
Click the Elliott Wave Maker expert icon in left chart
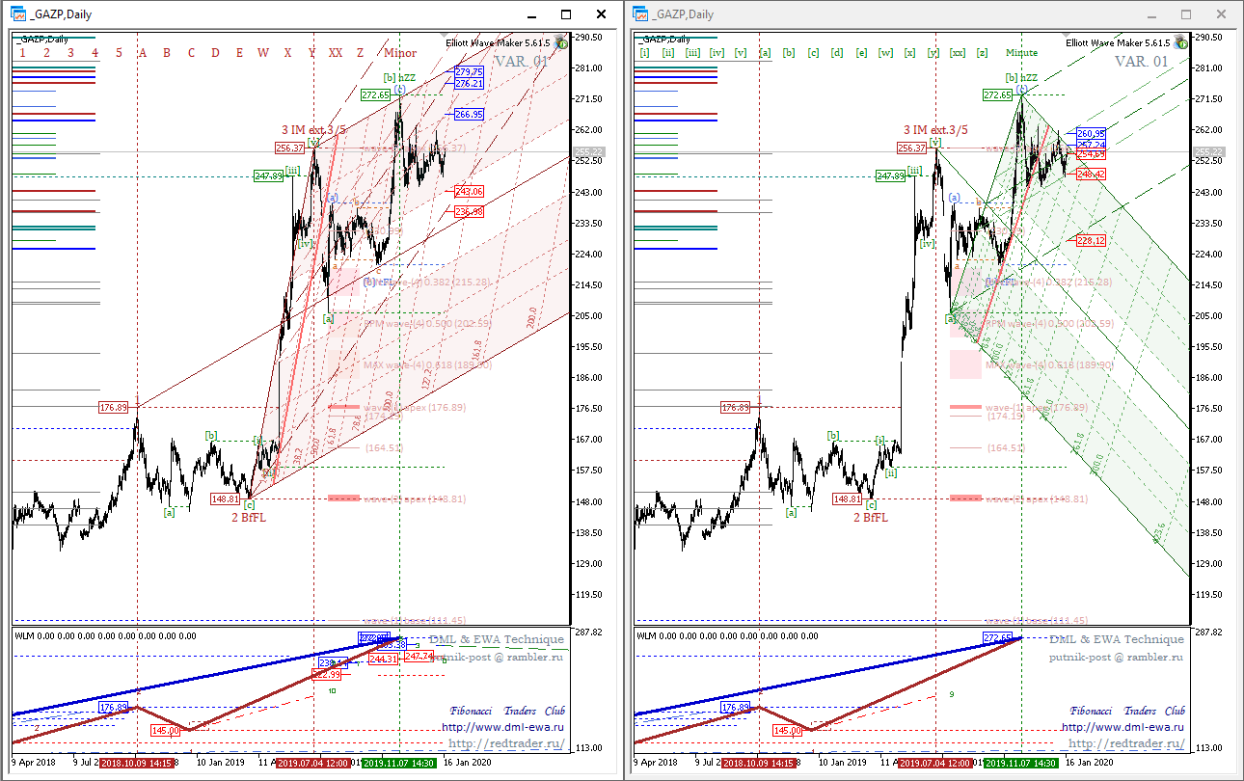tap(560, 43)
